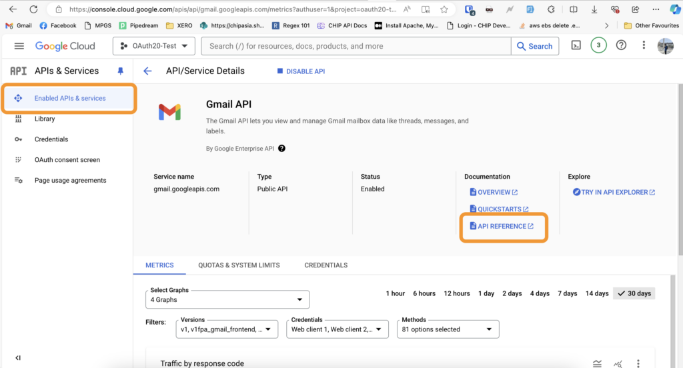Viewport: 683px width, 368px height.
Task: Activate Cloud Shell terminal icon
Action: [576, 45]
